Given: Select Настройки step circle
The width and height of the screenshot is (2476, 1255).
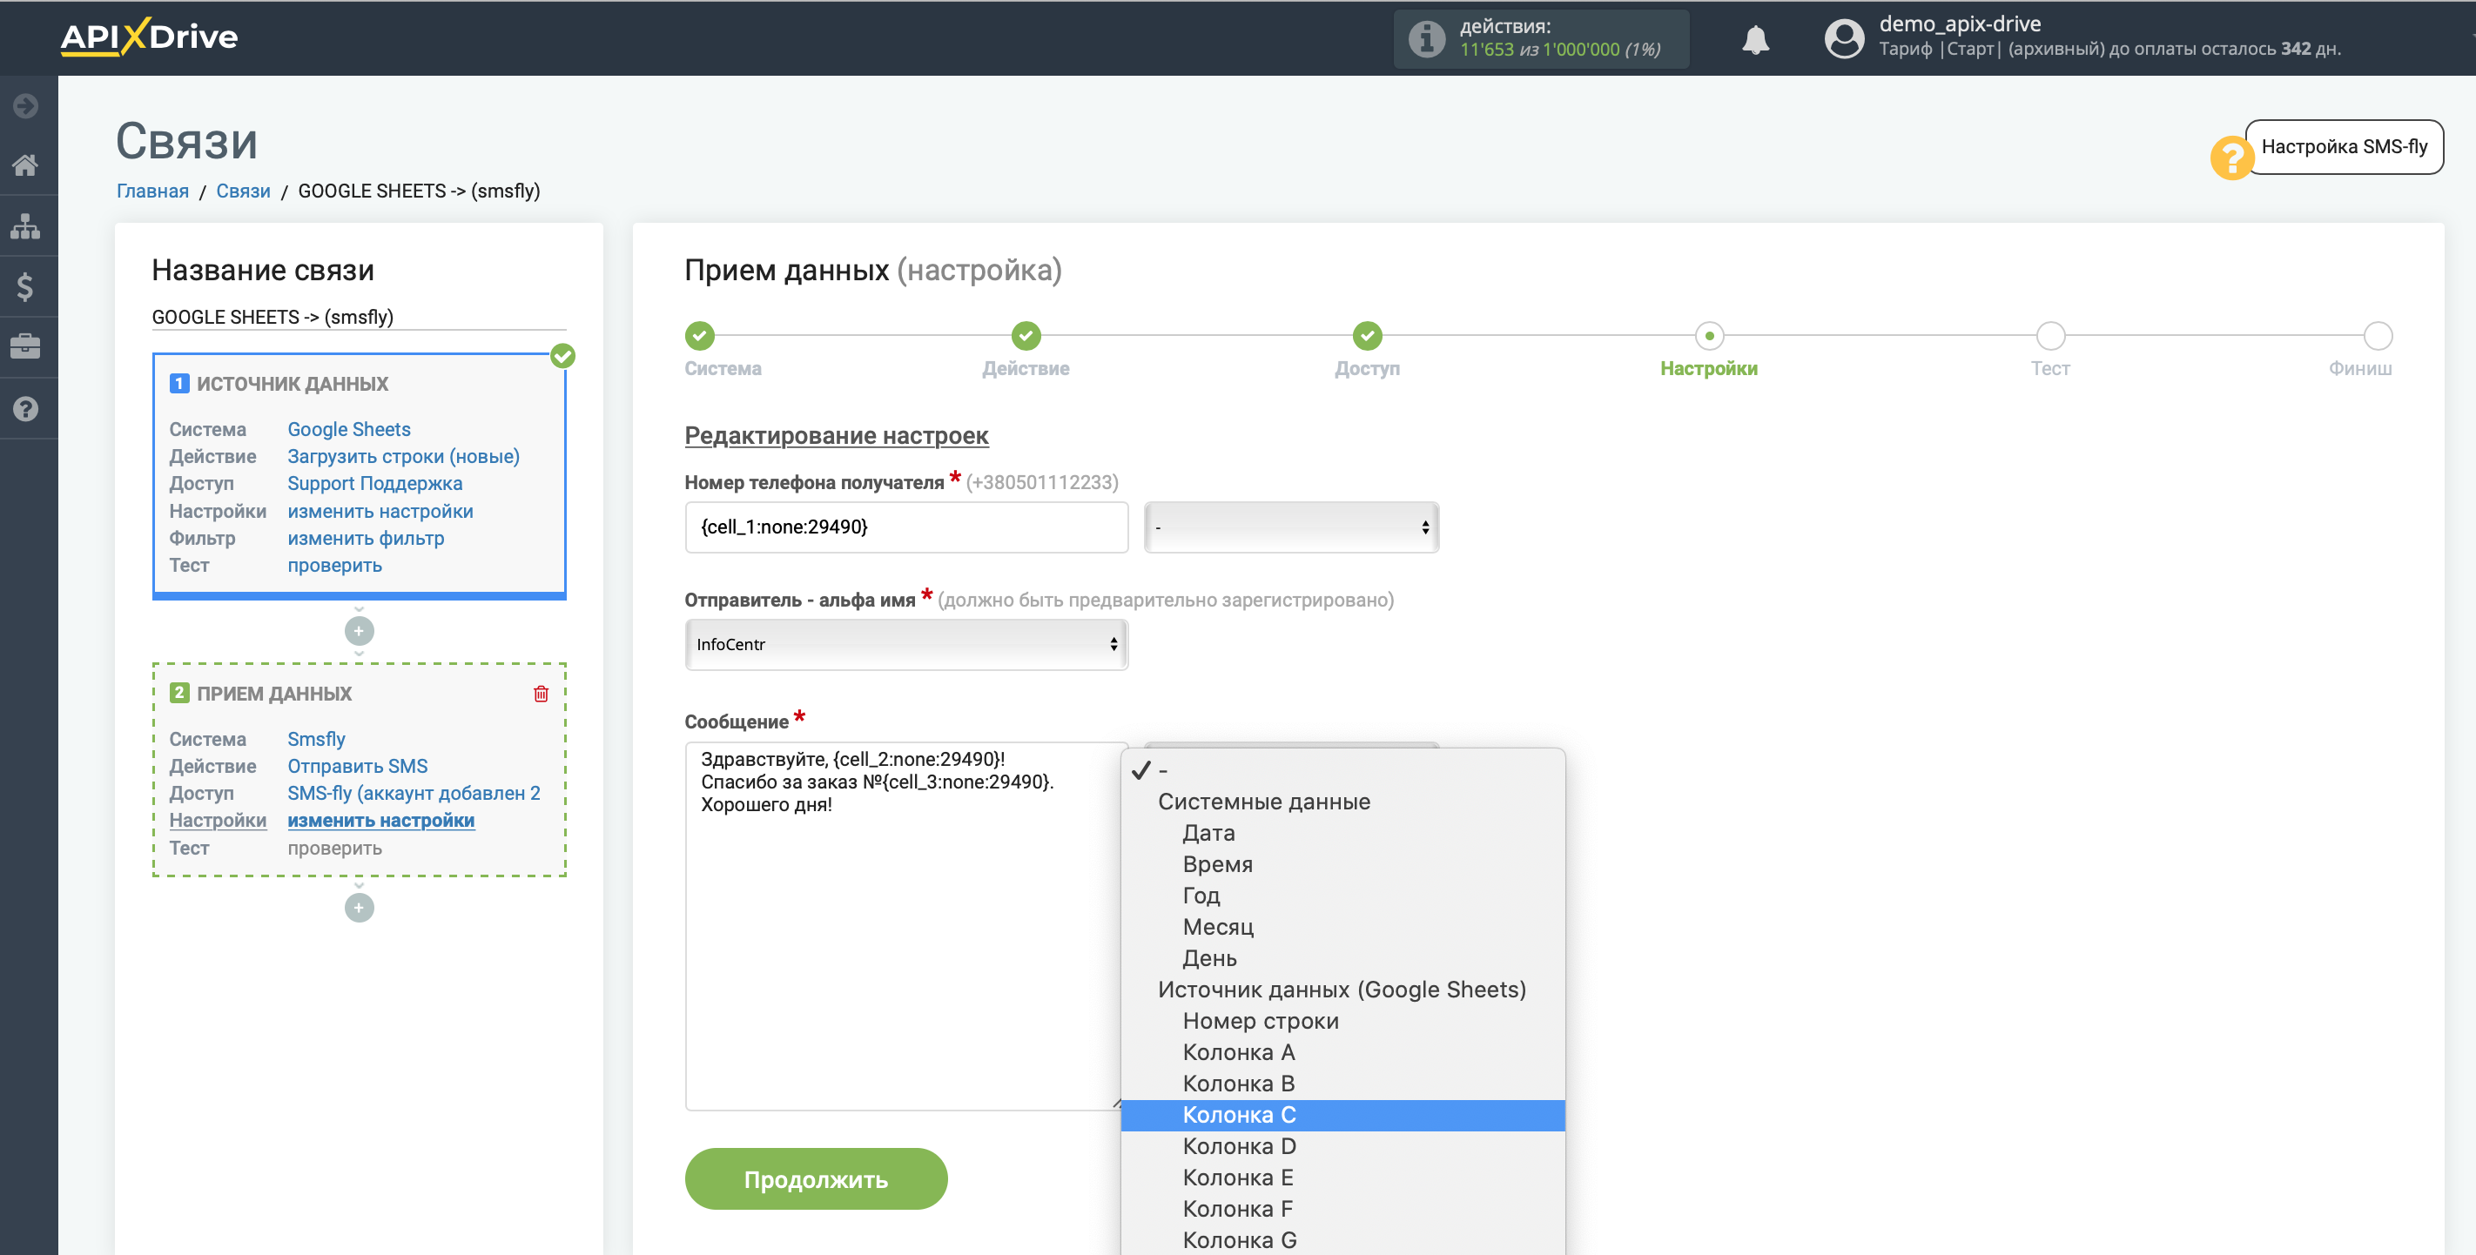Looking at the screenshot, I should [1709, 335].
